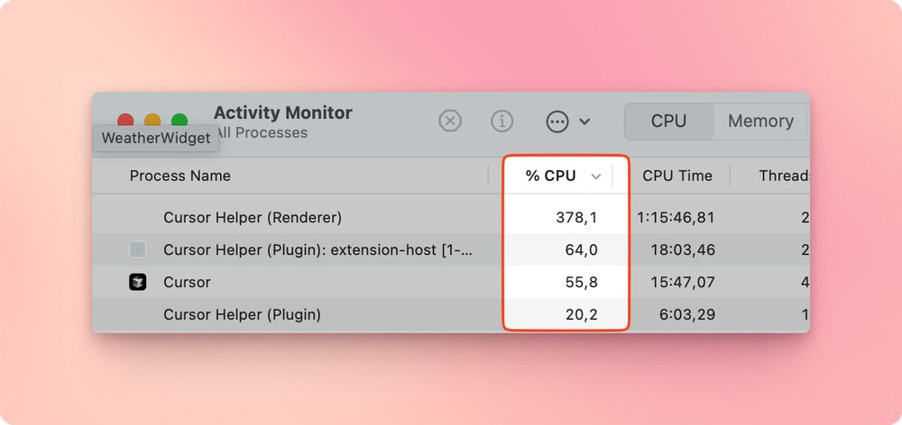The height and width of the screenshot is (425, 902).
Task: Click the green zoom window button
Action: [x=179, y=121]
